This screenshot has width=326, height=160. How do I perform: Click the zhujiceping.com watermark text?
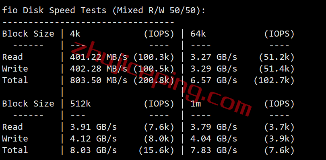click(x=161, y=78)
